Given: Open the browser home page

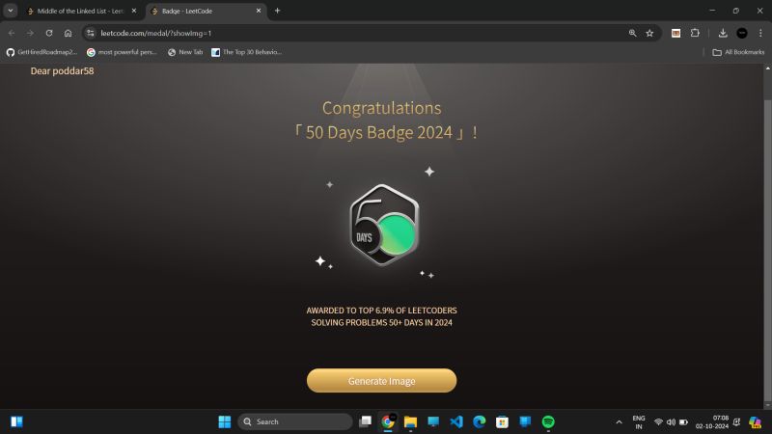Looking at the screenshot, I should [68, 33].
